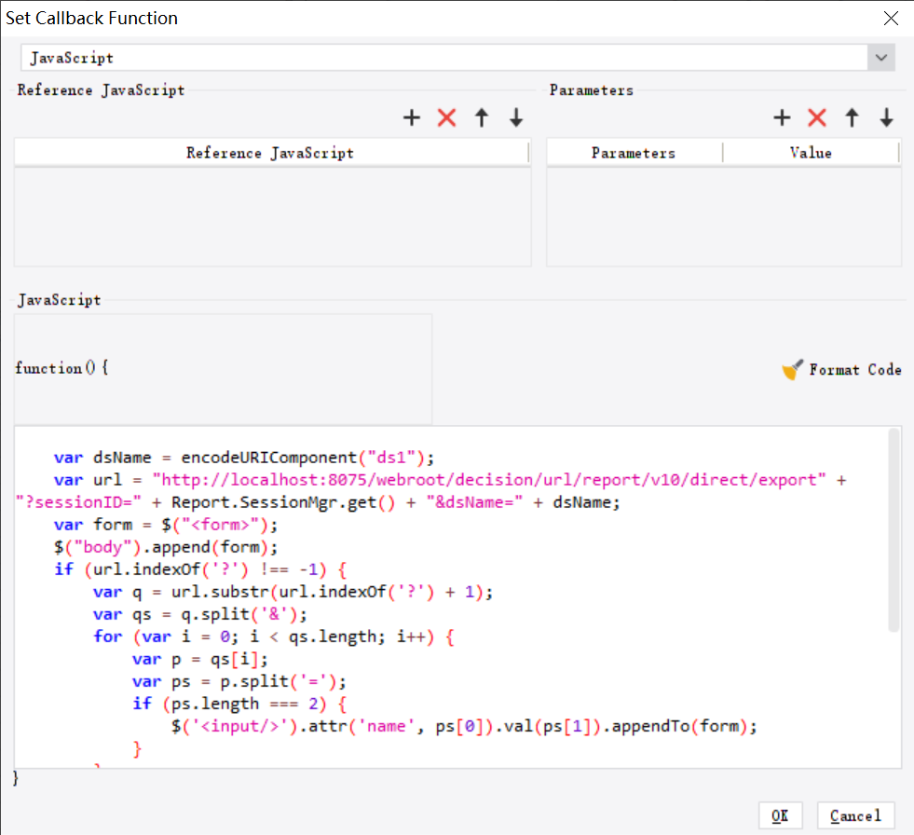Cancel the callback function dialog
914x835 pixels.
854,814
